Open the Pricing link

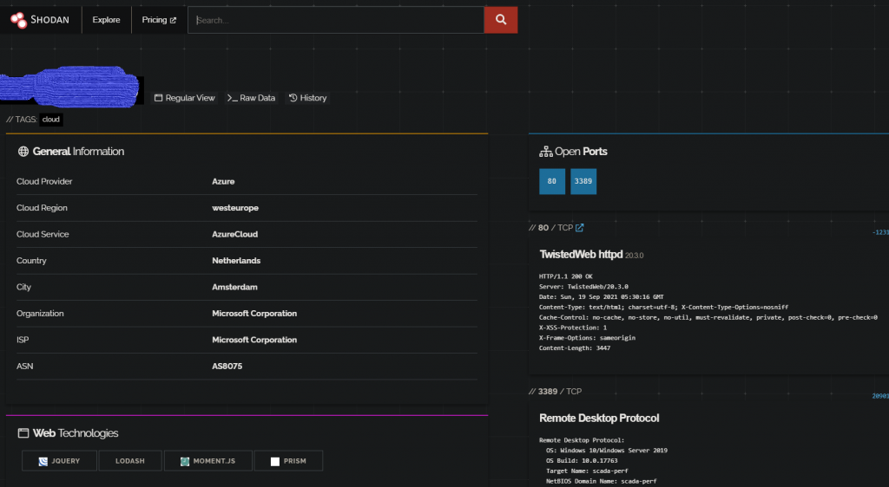[x=159, y=20]
